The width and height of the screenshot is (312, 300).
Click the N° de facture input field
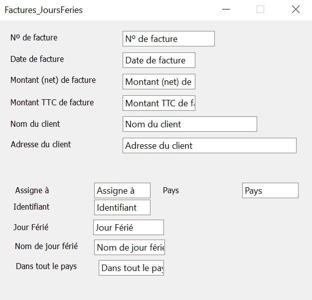[168, 38]
